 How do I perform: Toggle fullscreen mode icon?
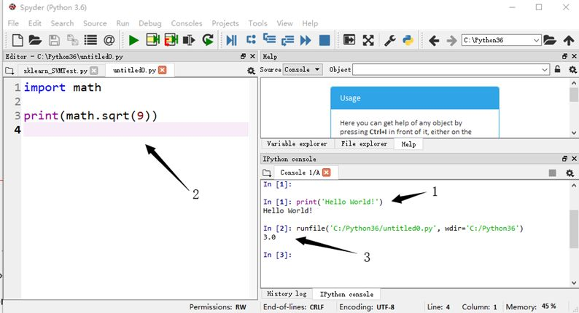(x=368, y=40)
